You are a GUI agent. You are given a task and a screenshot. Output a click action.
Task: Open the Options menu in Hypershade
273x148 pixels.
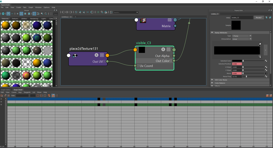coord(46,7)
